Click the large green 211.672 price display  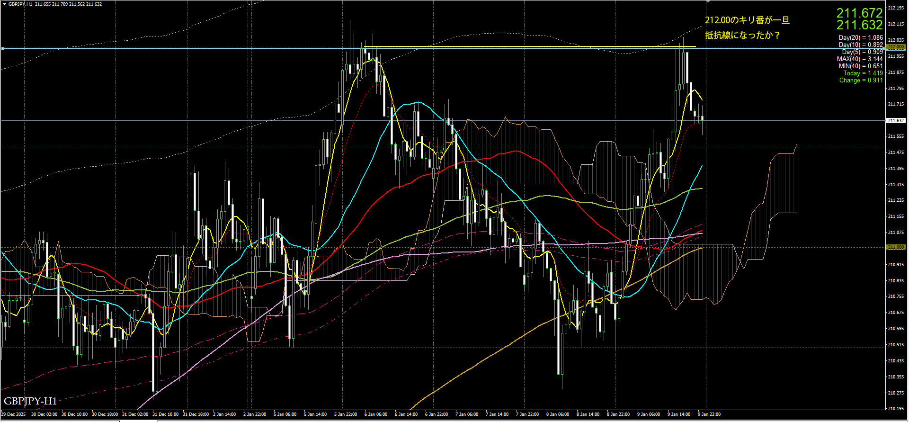859,13
